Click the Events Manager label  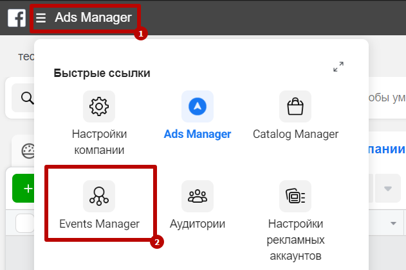(x=99, y=224)
